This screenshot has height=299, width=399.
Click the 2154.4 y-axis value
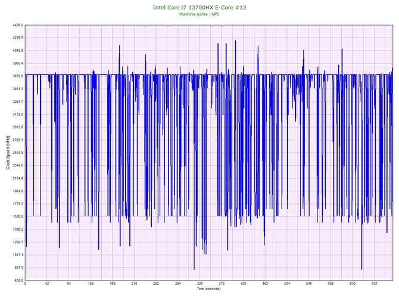(x=18, y=178)
